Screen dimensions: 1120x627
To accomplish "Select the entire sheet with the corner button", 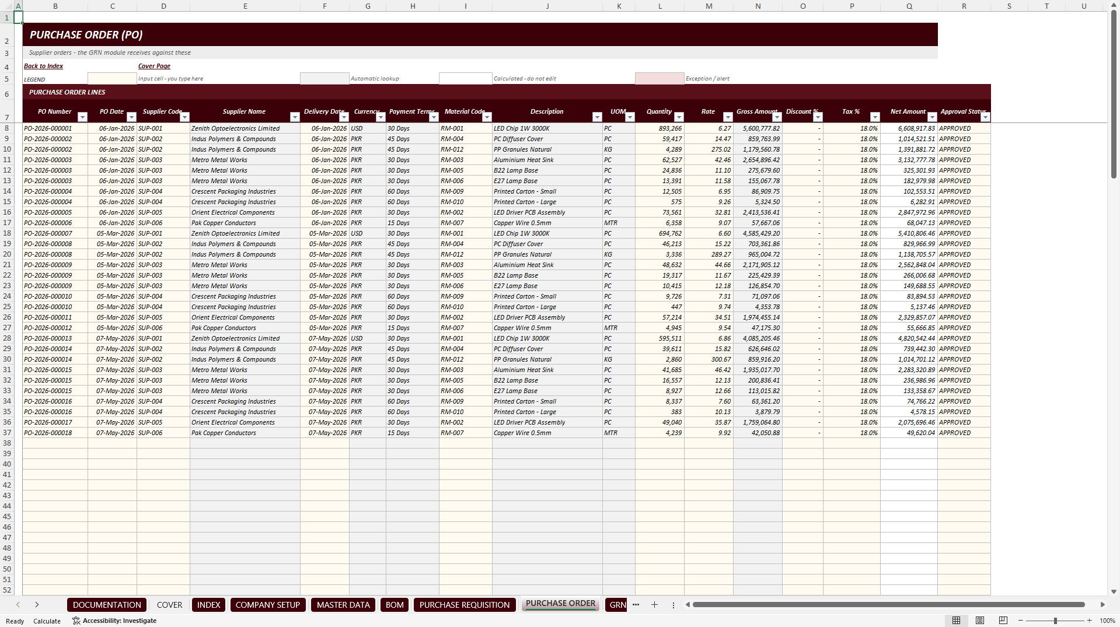I will (x=6, y=6).
